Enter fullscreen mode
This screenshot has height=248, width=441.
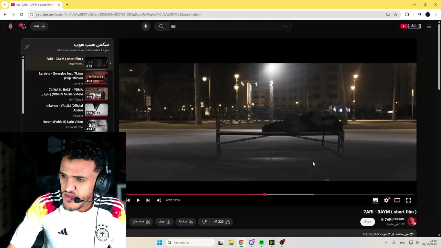click(x=408, y=200)
